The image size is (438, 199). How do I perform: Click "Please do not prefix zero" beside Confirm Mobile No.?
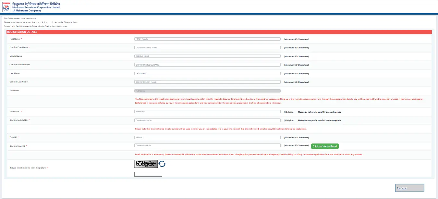pyautogui.click(x=320, y=120)
